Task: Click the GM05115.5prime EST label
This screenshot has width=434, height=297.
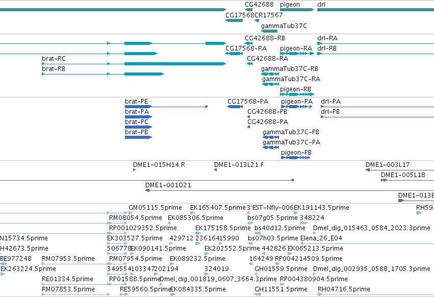Action: tap(155, 208)
